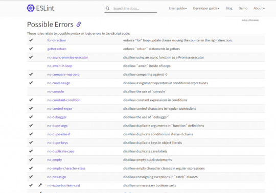
Task: Click the checkmark beside no-dupe-args
Action: (31, 125)
